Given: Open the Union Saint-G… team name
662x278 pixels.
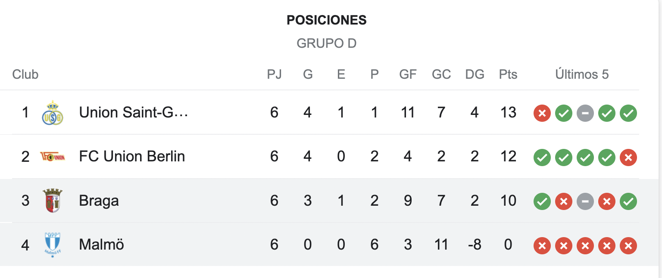Looking at the screenshot, I should point(134,113).
